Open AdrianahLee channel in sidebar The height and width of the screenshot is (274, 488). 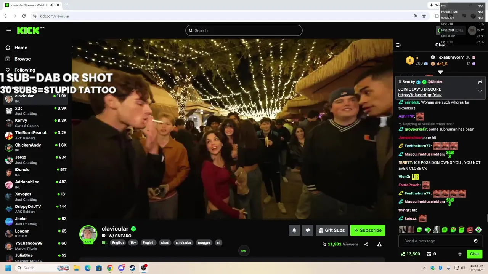click(36, 184)
